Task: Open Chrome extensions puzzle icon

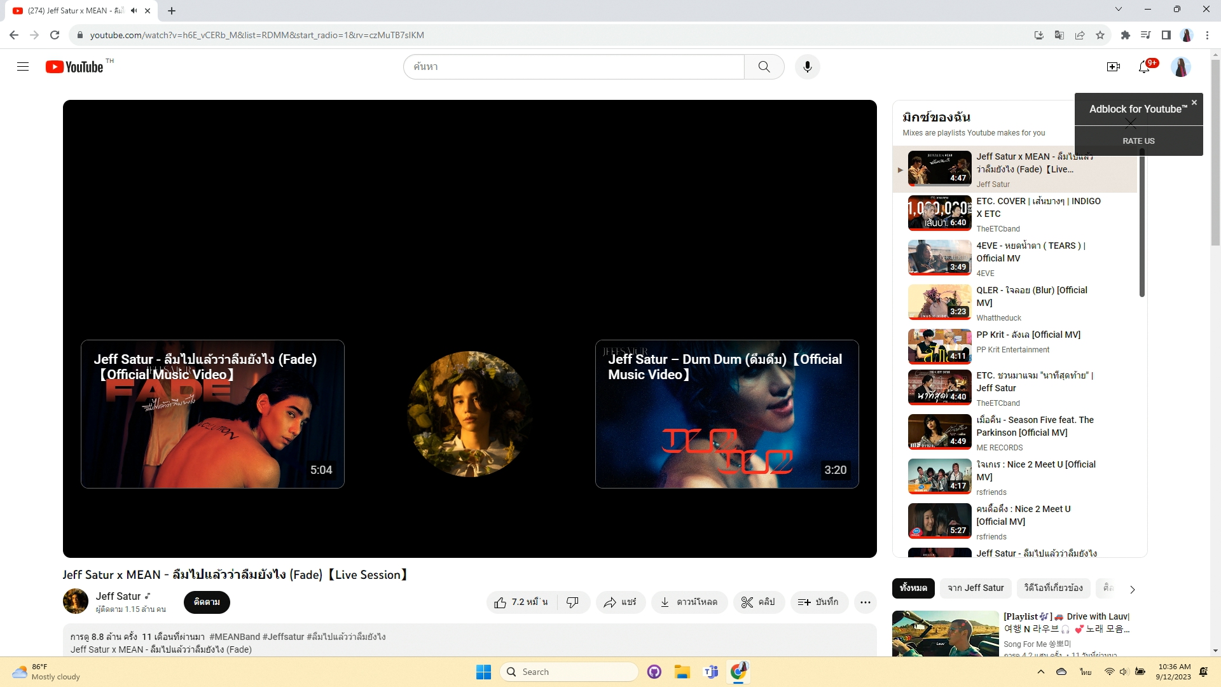Action: [x=1125, y=35]
